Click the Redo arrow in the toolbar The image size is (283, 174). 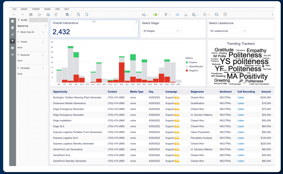tap(23, 14)
